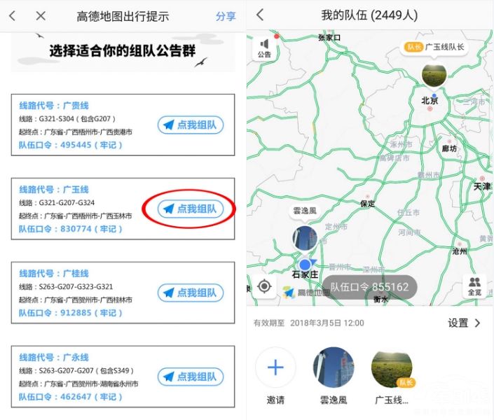This screenshot has width=494, height=420.
Task: Select 雲逸風 member avatar in team list
Action: pyautogui.click(x=334, y=367)
